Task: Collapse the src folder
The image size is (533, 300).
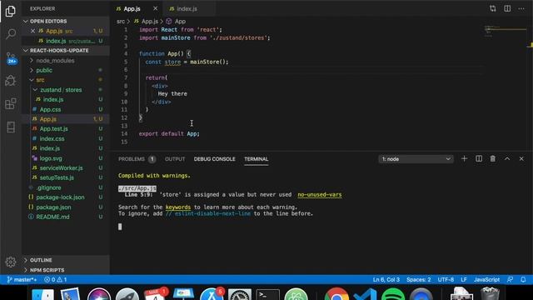Action: 40,80
